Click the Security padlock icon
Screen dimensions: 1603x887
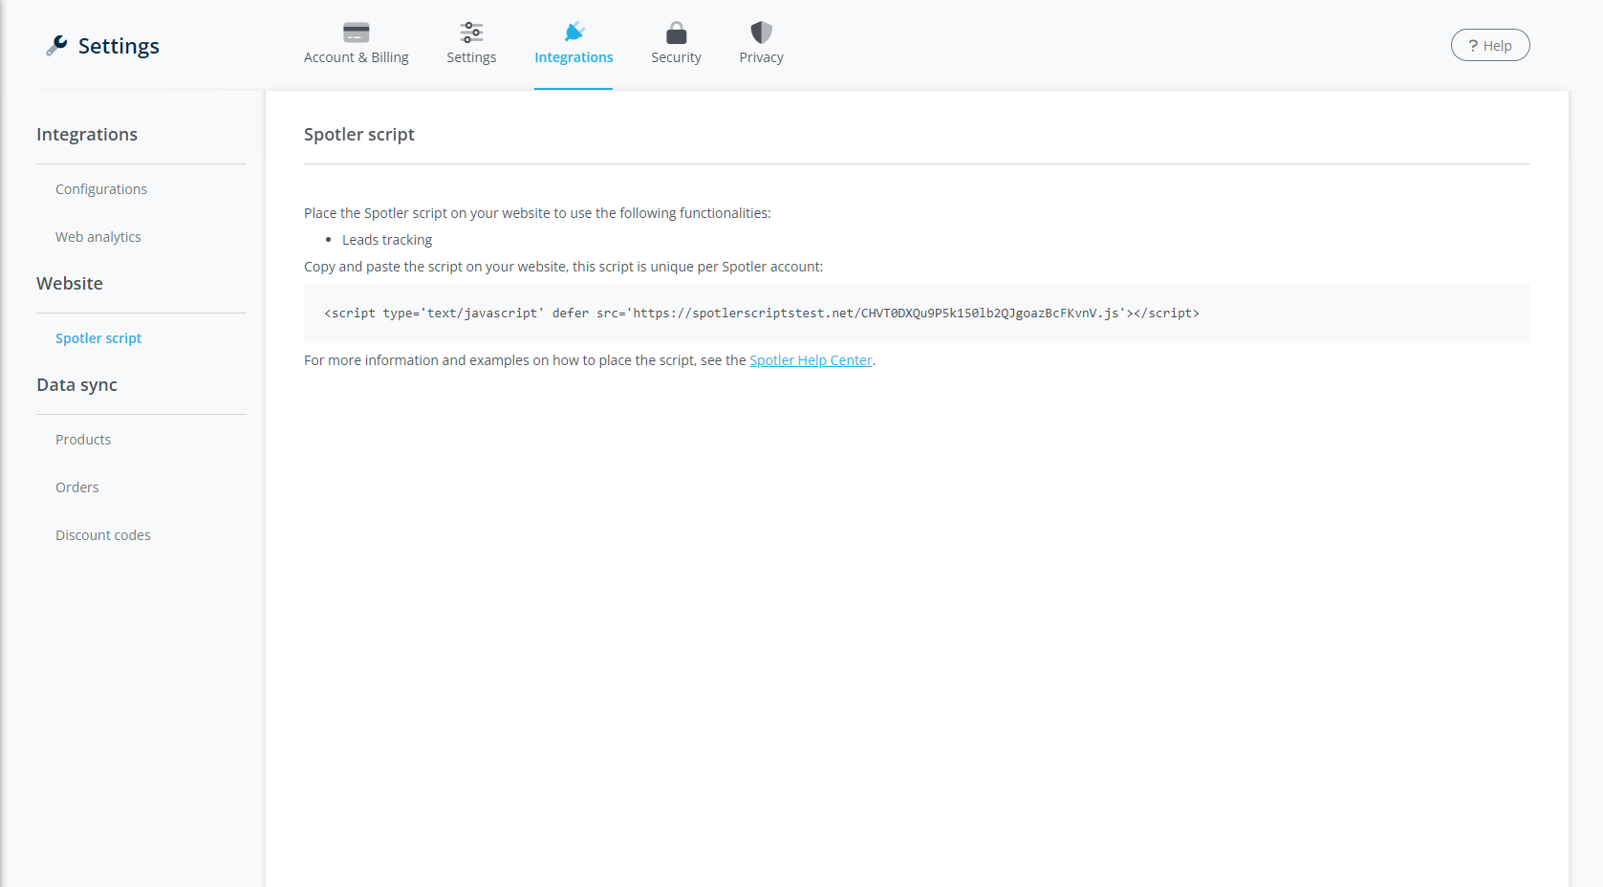point(677,32)
